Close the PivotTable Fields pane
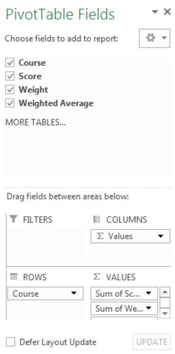This screenshot has height=354, width=175. [x=167, y=12]
